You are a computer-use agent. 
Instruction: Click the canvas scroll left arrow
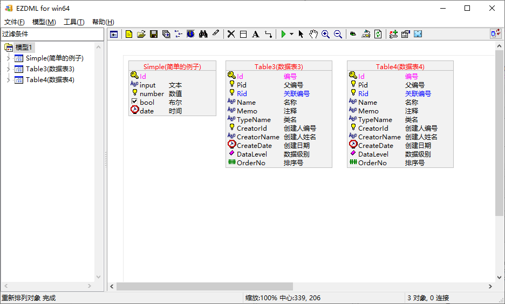click(x=112, y=286)
